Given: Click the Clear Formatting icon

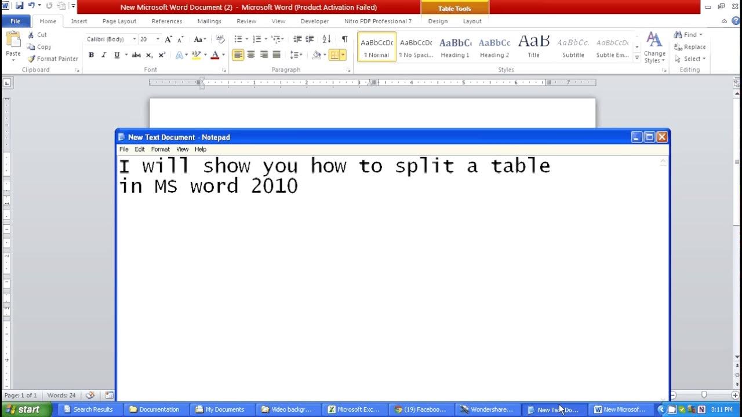Looking at the screenshot, I should pyautogui.click(x=220, y=39).
